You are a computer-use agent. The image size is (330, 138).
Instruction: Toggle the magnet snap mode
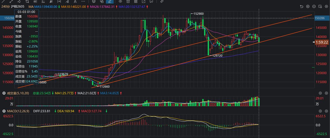pos(94,1)
